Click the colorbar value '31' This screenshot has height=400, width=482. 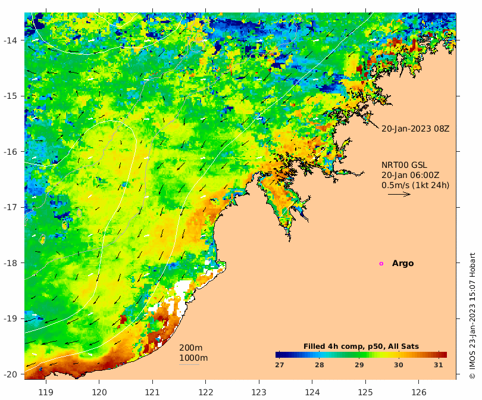[x=439, y=365]
